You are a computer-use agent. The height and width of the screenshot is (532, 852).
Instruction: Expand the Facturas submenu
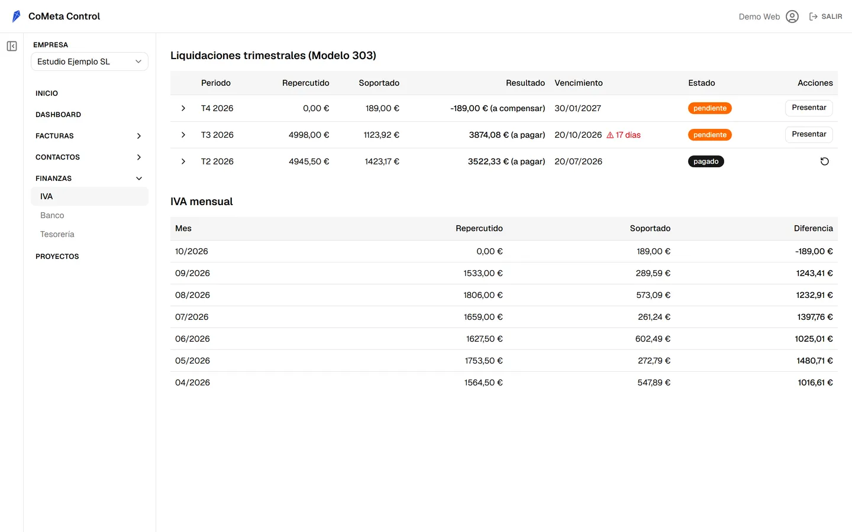(x=139, y=136)
